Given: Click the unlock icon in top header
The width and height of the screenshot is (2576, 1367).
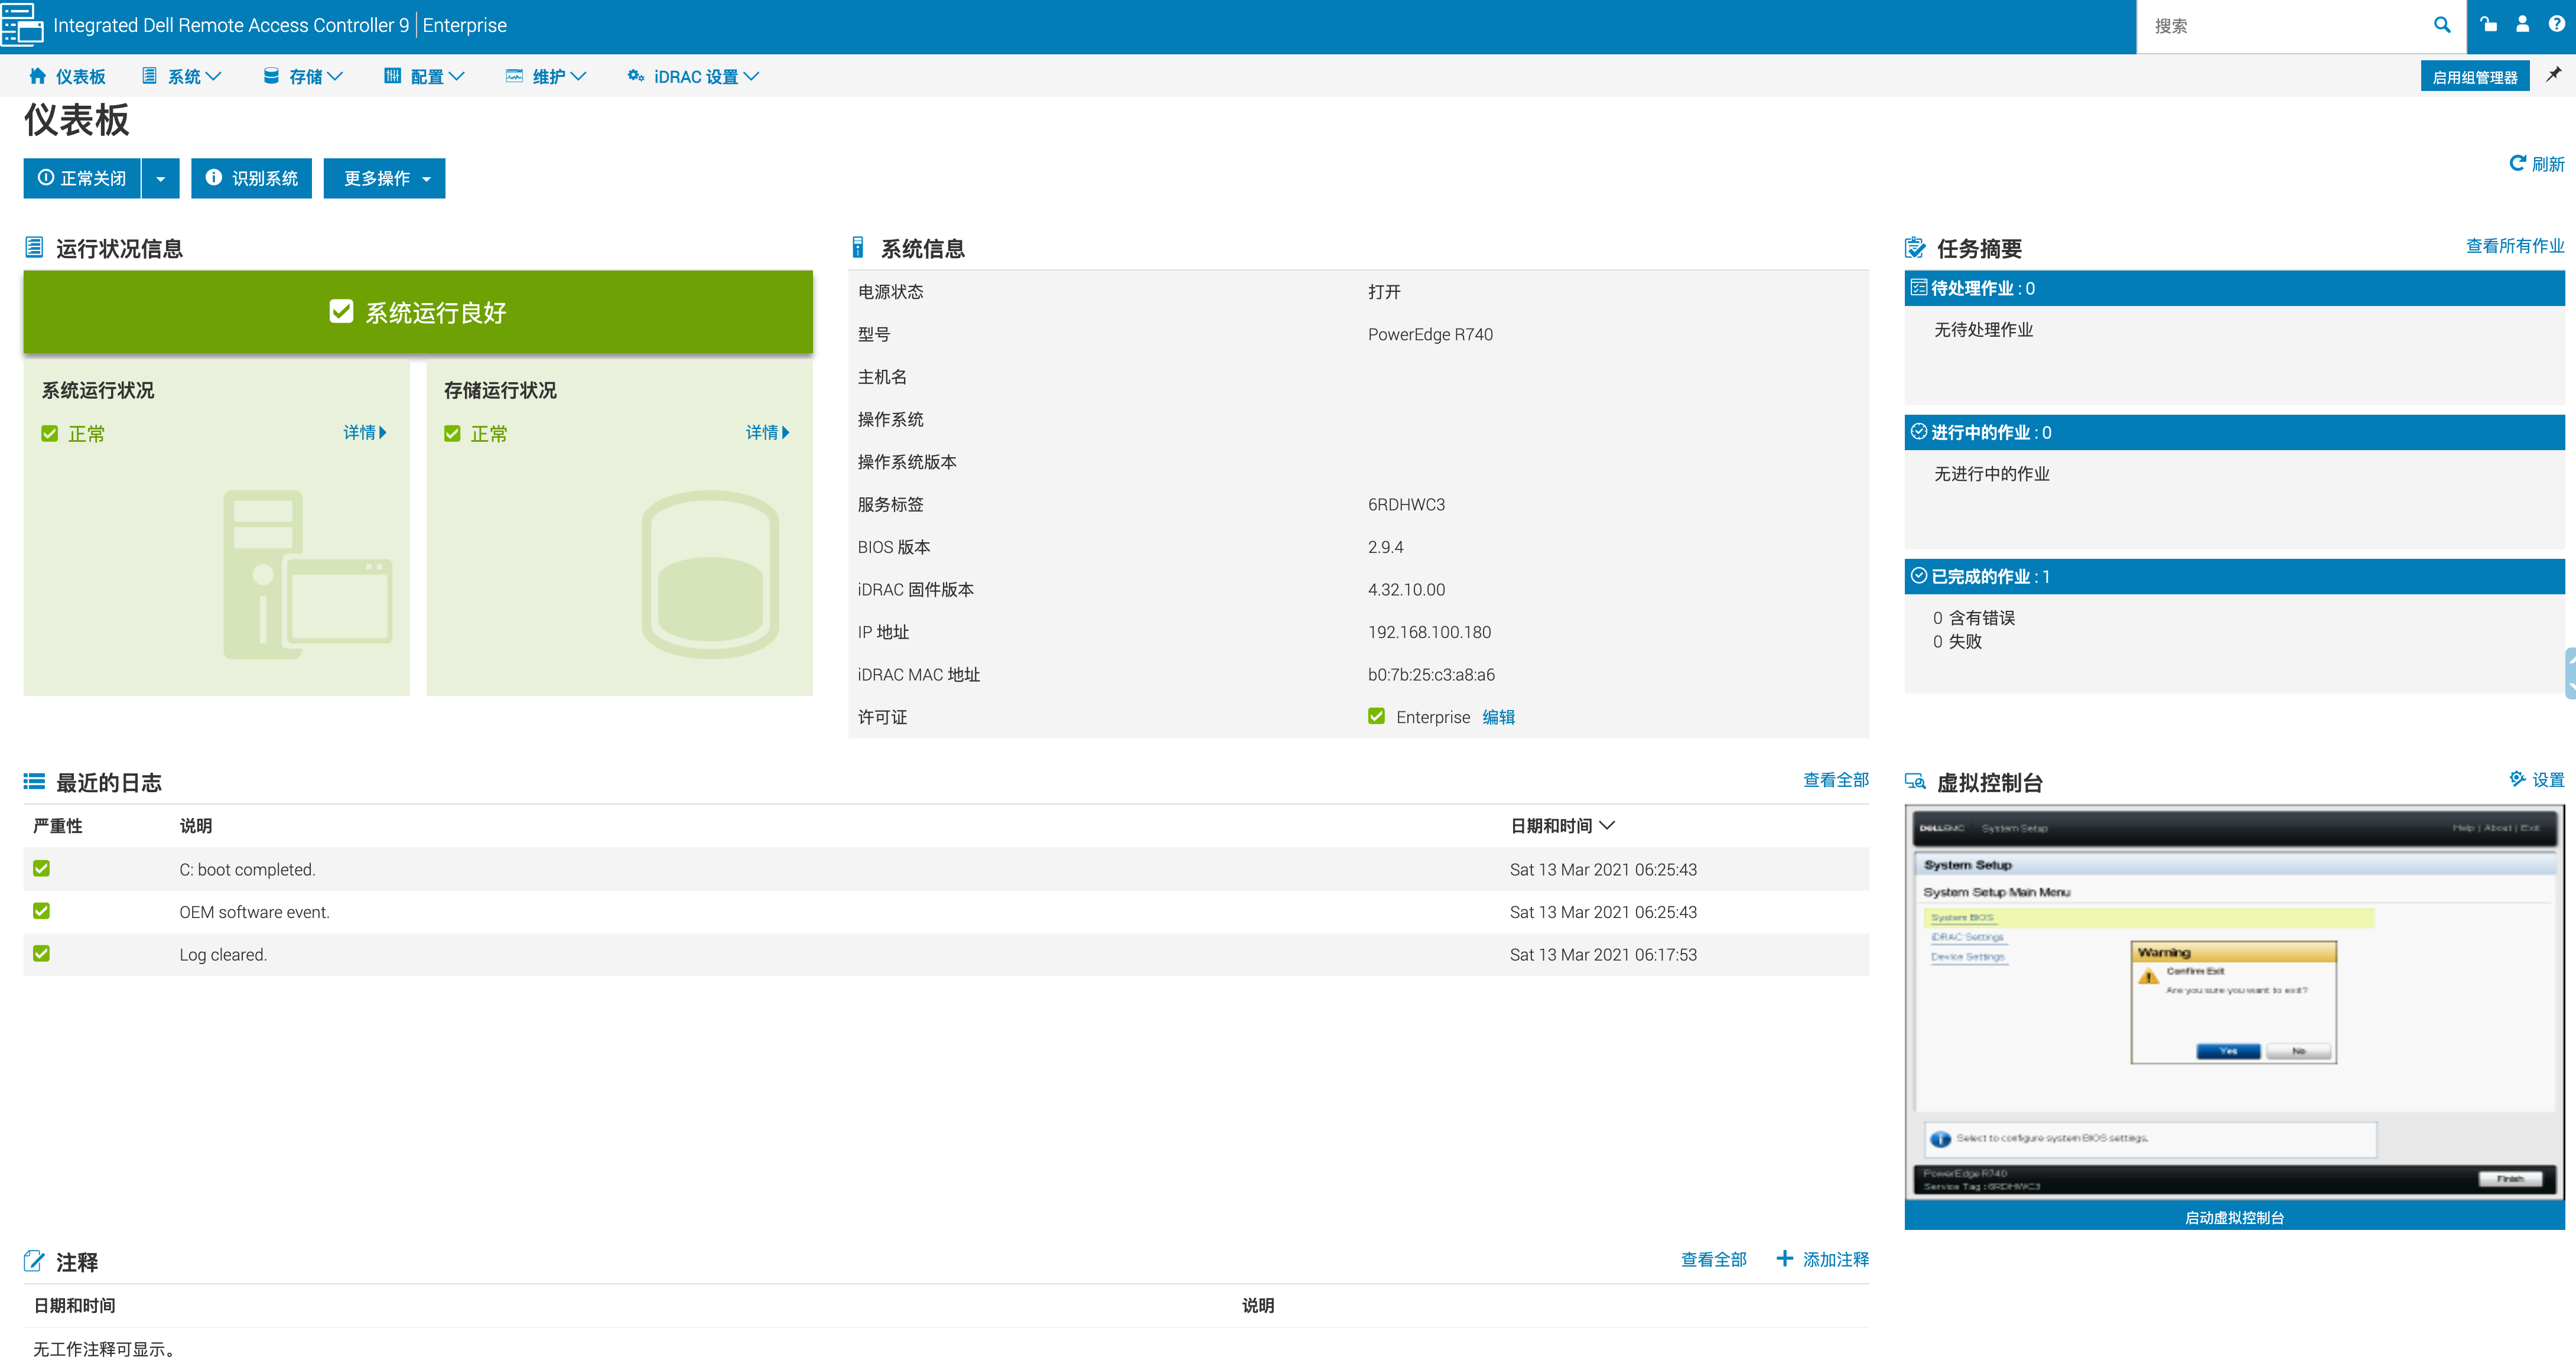Looking at the screenshot, I should tap(2488, 25).
